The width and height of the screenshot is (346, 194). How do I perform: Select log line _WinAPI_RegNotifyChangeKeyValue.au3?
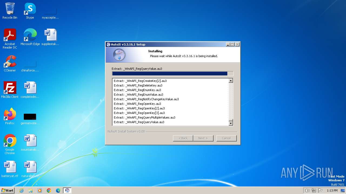[146, 99]
